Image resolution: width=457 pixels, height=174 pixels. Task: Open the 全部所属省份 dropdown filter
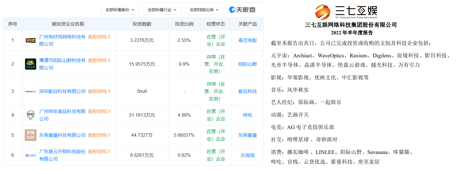(x=120, y=10)
